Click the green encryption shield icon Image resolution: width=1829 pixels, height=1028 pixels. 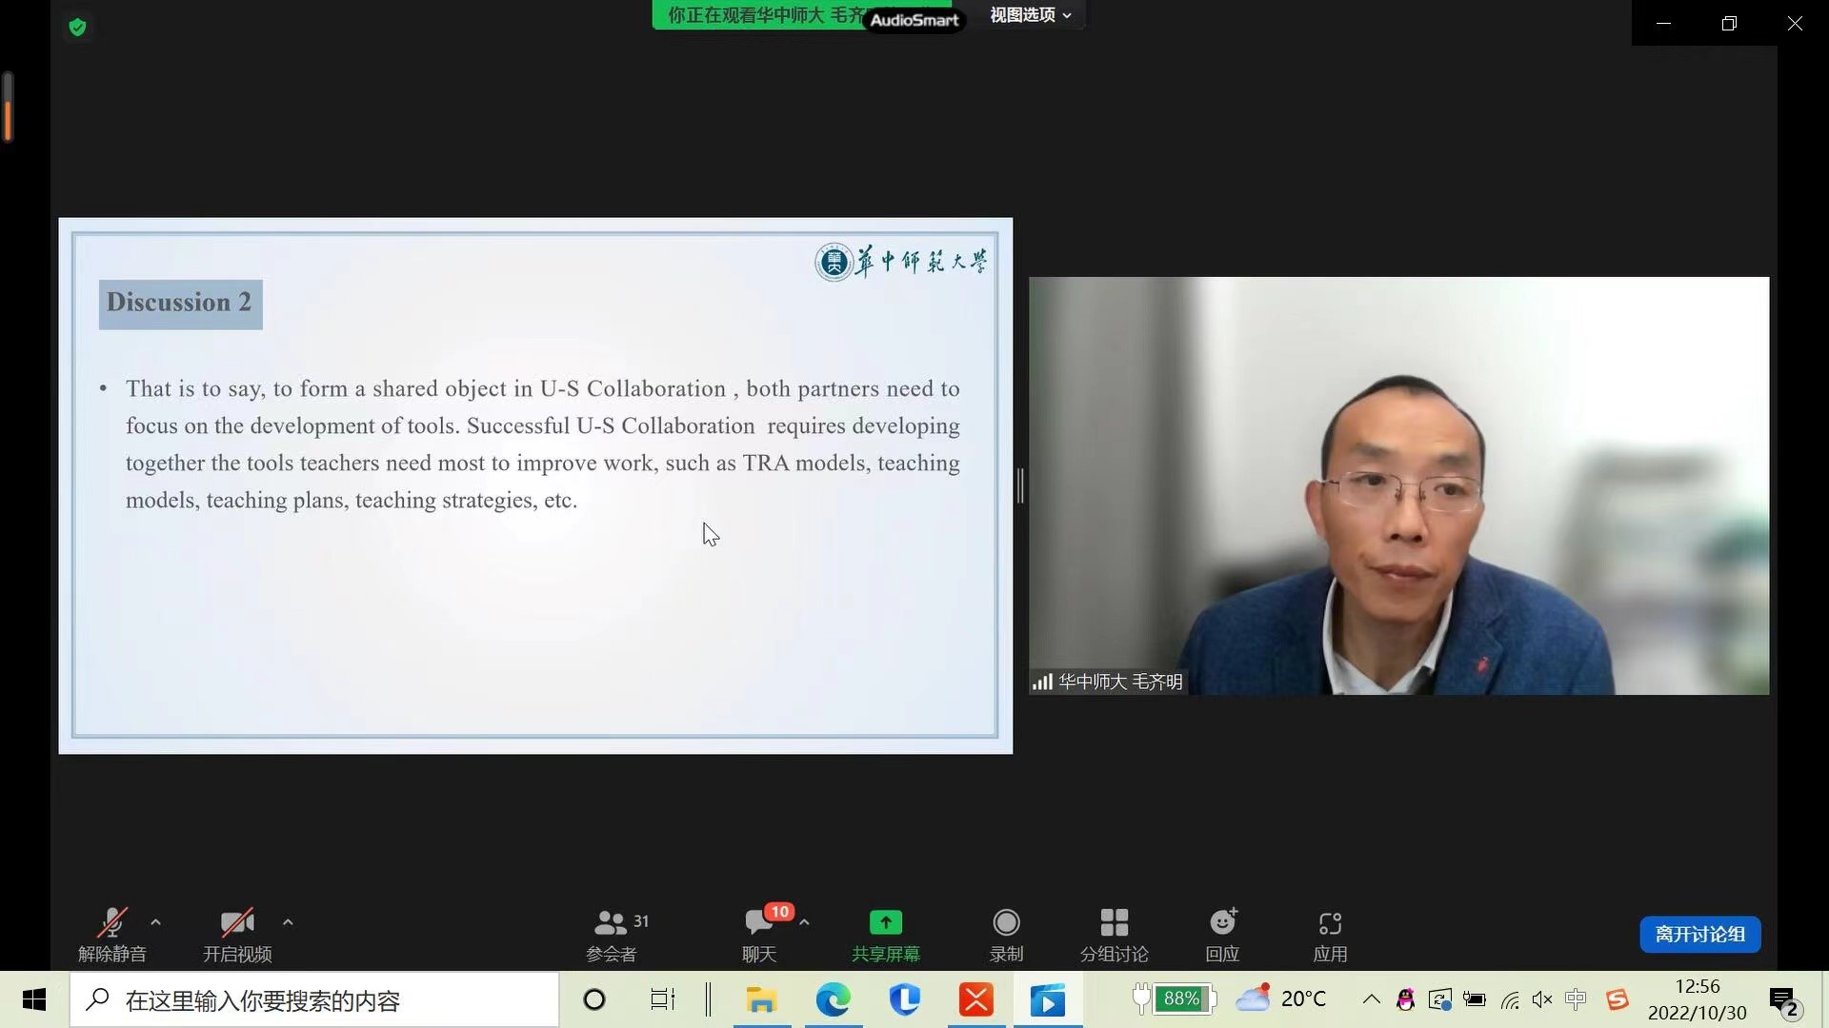pyautogui.click(x=78, y=27)
